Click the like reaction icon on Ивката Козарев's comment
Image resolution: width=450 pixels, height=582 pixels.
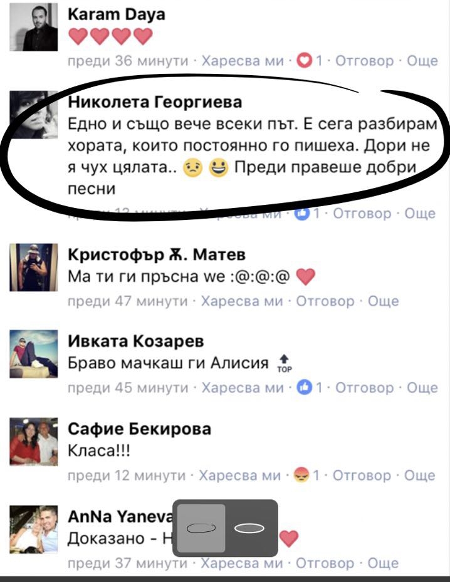pos(304,388)
